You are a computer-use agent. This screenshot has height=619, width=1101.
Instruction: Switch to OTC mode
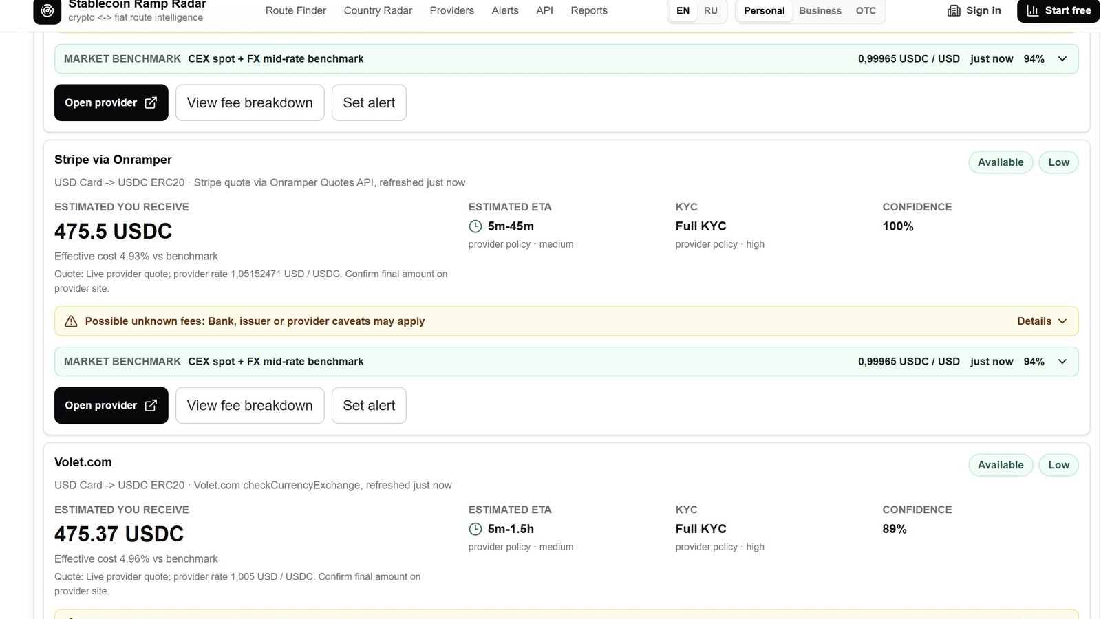[x=866, y=10]
